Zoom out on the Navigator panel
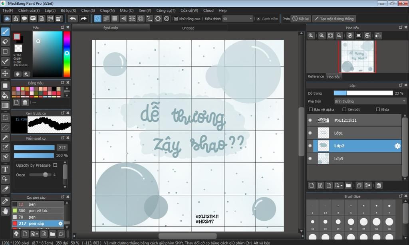This screenshot has width=409, height=245. [339, 36]
